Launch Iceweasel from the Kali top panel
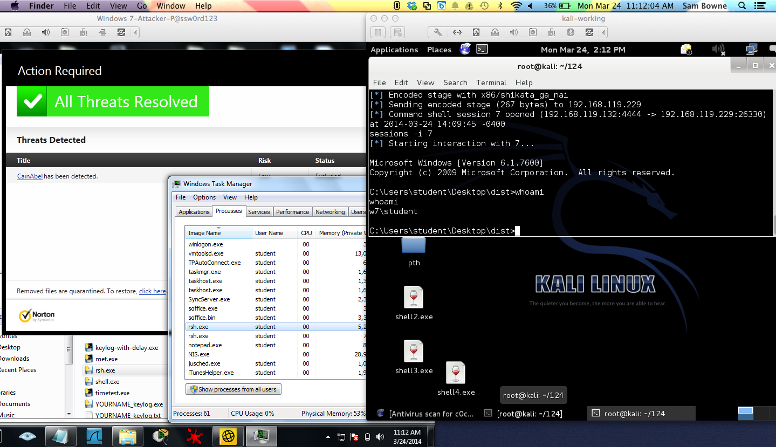This screenshot has height=447, width=776. [x=465, y=49]
